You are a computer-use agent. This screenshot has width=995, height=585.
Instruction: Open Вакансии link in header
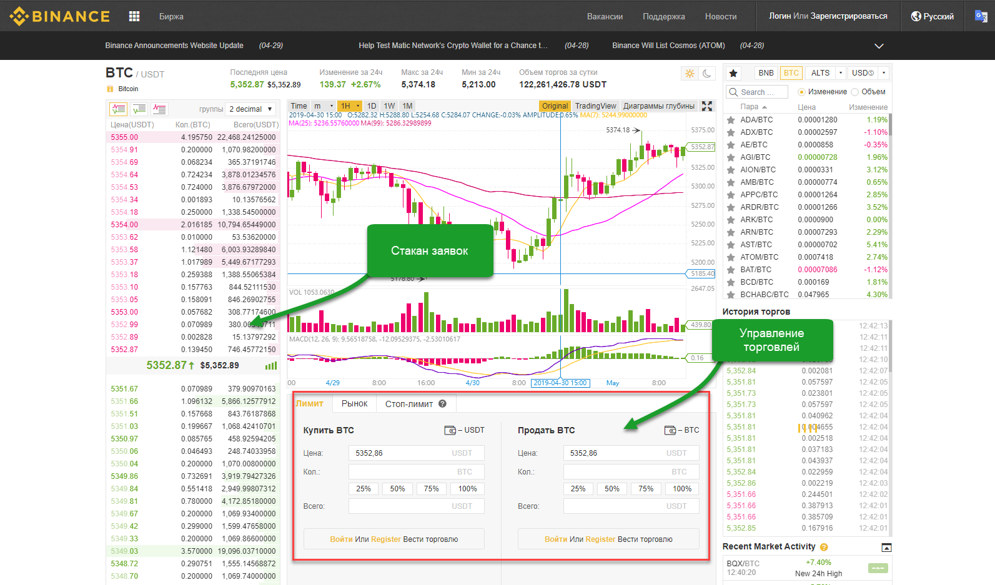(x=605, y=16)
